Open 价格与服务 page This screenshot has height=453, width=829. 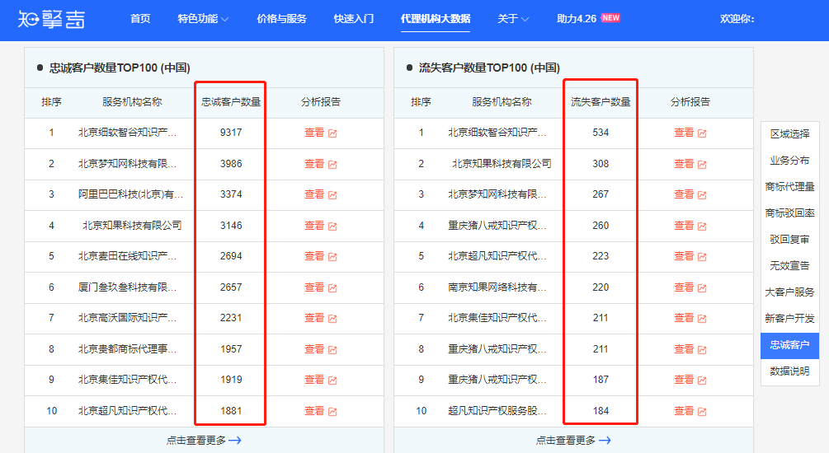[281, 19]
